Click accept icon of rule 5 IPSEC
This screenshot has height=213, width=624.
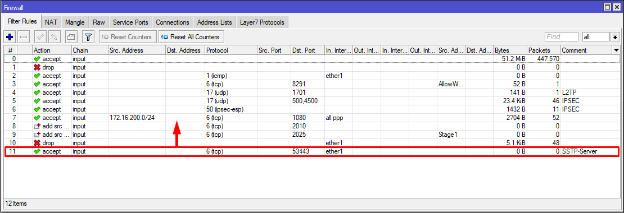(38, 101)
